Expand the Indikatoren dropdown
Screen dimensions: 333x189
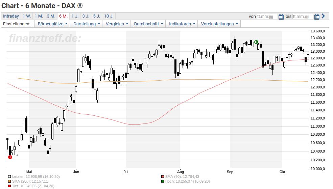click(182, 24)
